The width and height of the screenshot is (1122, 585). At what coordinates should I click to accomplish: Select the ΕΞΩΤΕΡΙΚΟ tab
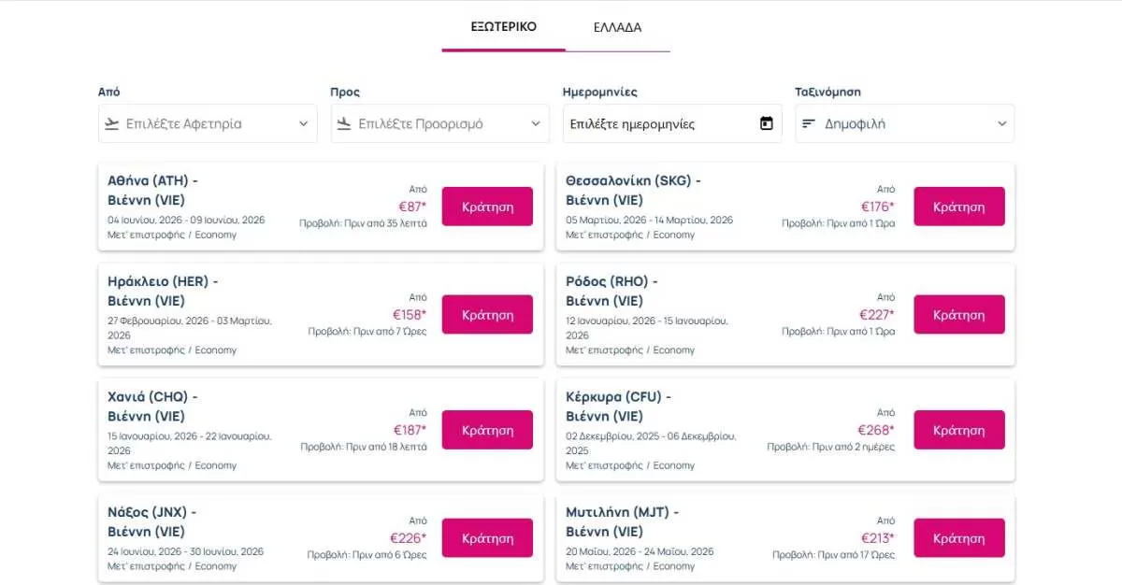click(503, 26)
